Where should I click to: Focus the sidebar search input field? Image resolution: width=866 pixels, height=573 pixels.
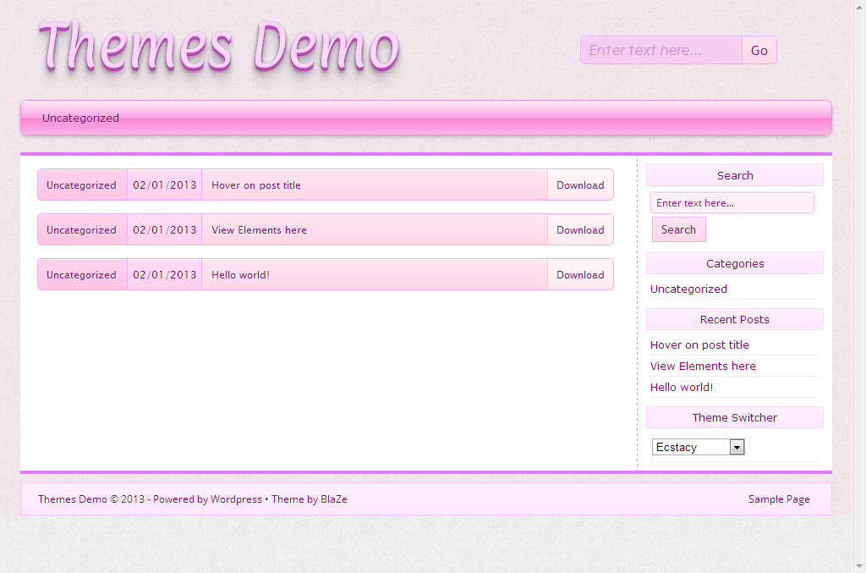[x=732, y=203]
